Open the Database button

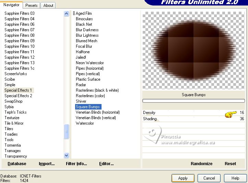(x=17, y=163)
